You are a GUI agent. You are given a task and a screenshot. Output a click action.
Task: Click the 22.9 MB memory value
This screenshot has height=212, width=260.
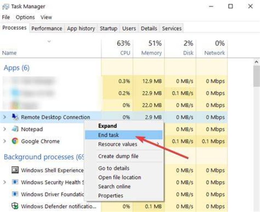pyautogui.click(x=152, y=93)
